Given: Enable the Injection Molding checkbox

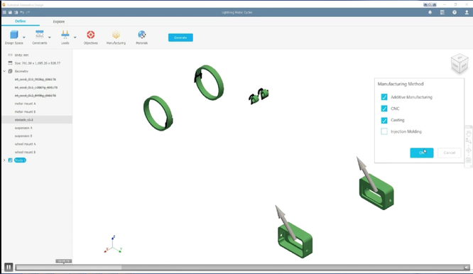Looking at the screenshot, I should (384, 131).
